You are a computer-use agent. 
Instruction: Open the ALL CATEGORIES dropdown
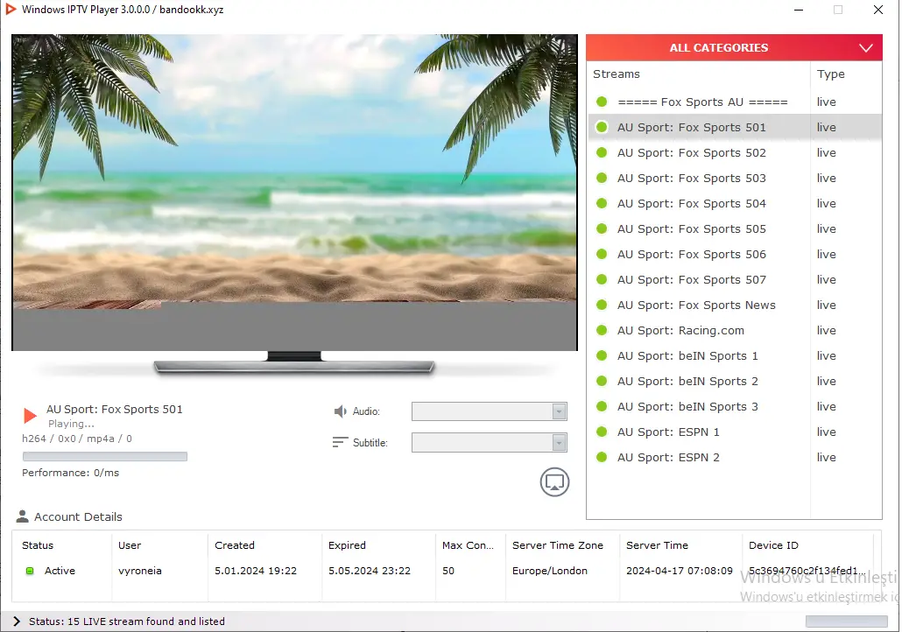[734, 48]
